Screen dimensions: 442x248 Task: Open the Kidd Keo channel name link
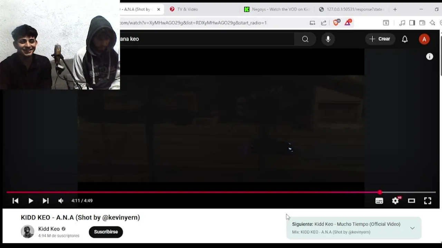49,229
